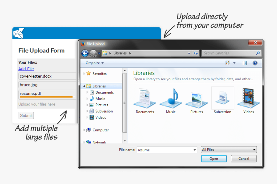277x184 pixels.
Task: Open recent locations dropdown next to Forward
Action: (x=99, y=53)
